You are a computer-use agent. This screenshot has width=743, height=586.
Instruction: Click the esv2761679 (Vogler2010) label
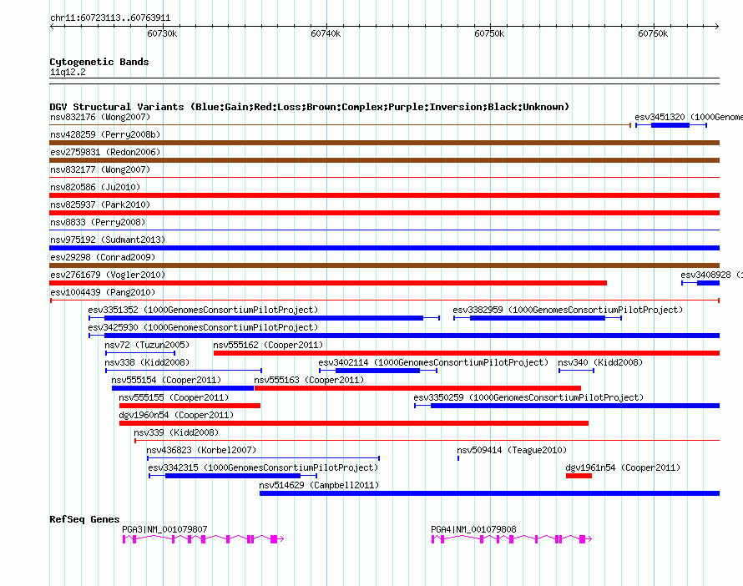coord(108,275)
